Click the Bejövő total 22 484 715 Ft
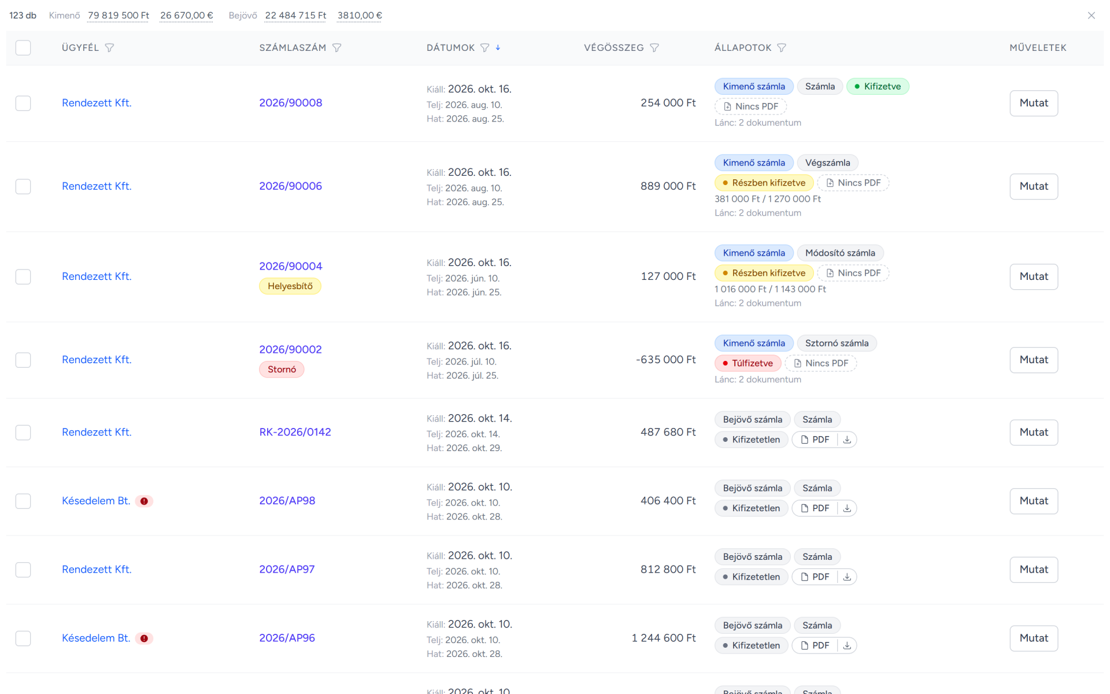The width and height of the screenshot is (1110, 694). 295,16
